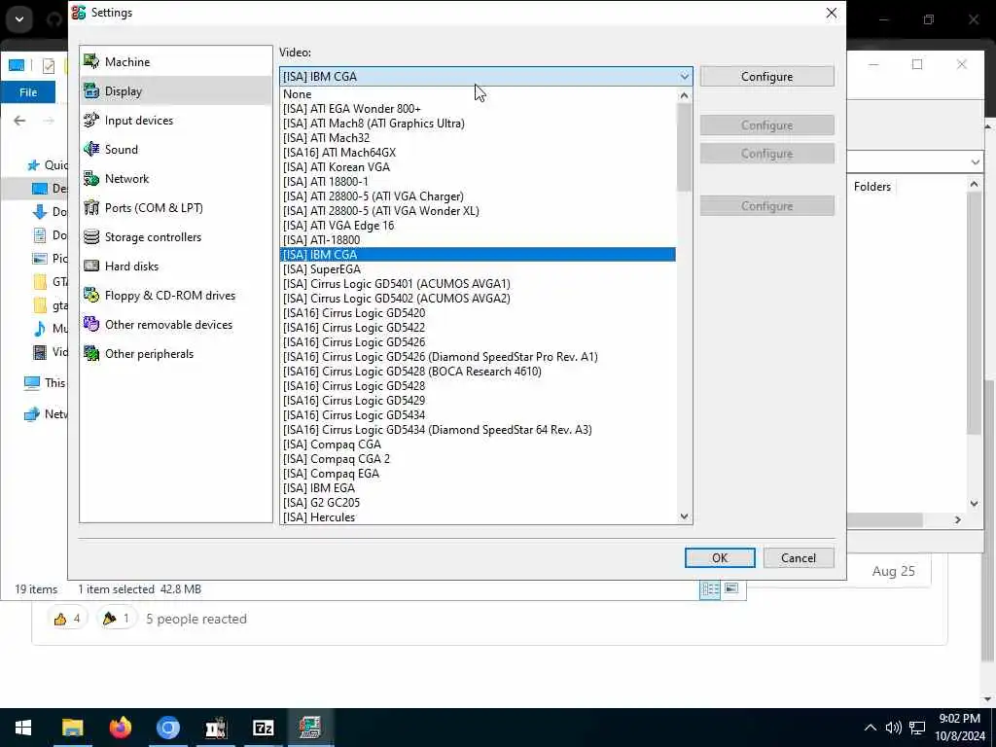
Task: Select [ISA16] Cirrus Logic GD5429
Action: 478,401
